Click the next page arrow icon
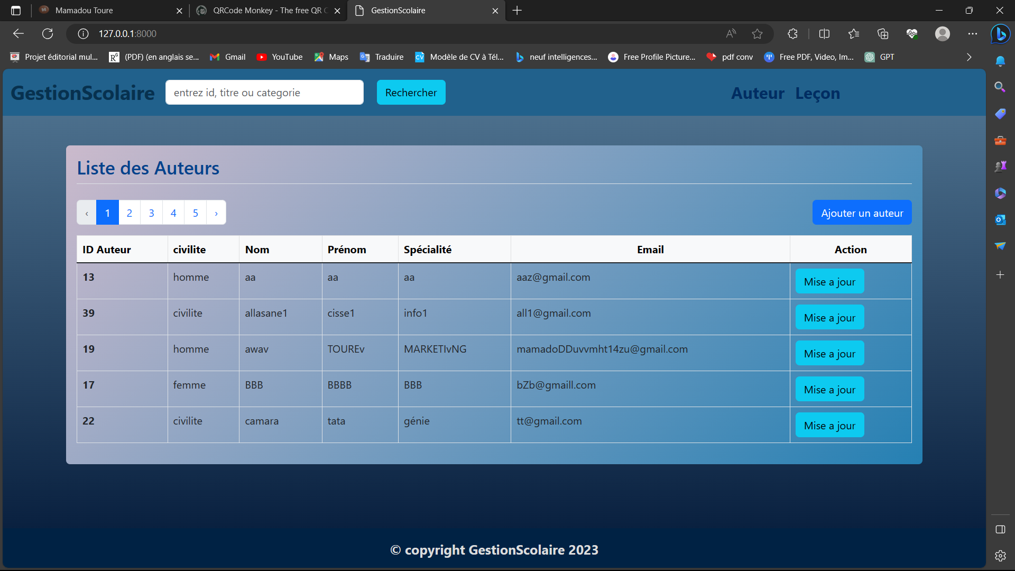The height and width of the screenshot is (571, 1015). tap(216, 212)
